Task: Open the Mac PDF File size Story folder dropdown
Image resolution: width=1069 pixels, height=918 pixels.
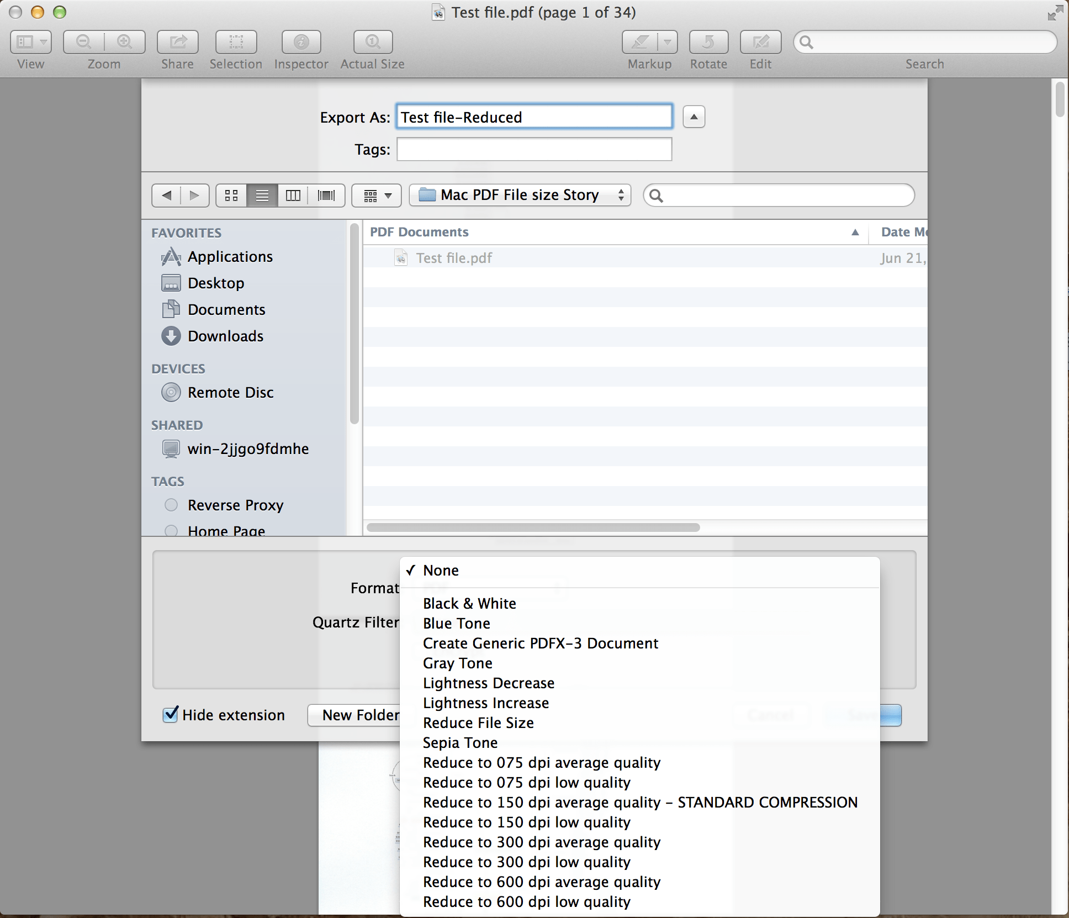Action: [x=519, y=195]
